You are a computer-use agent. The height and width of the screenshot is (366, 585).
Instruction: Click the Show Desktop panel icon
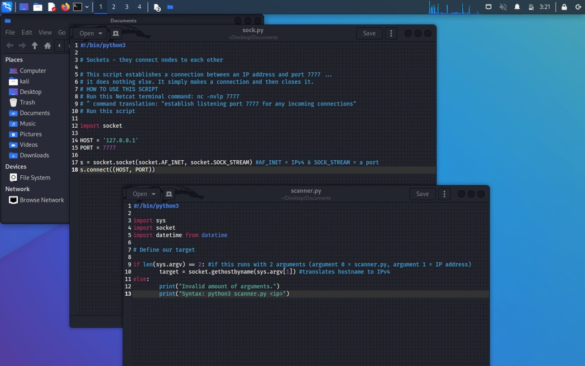click(x=23, y=7)
